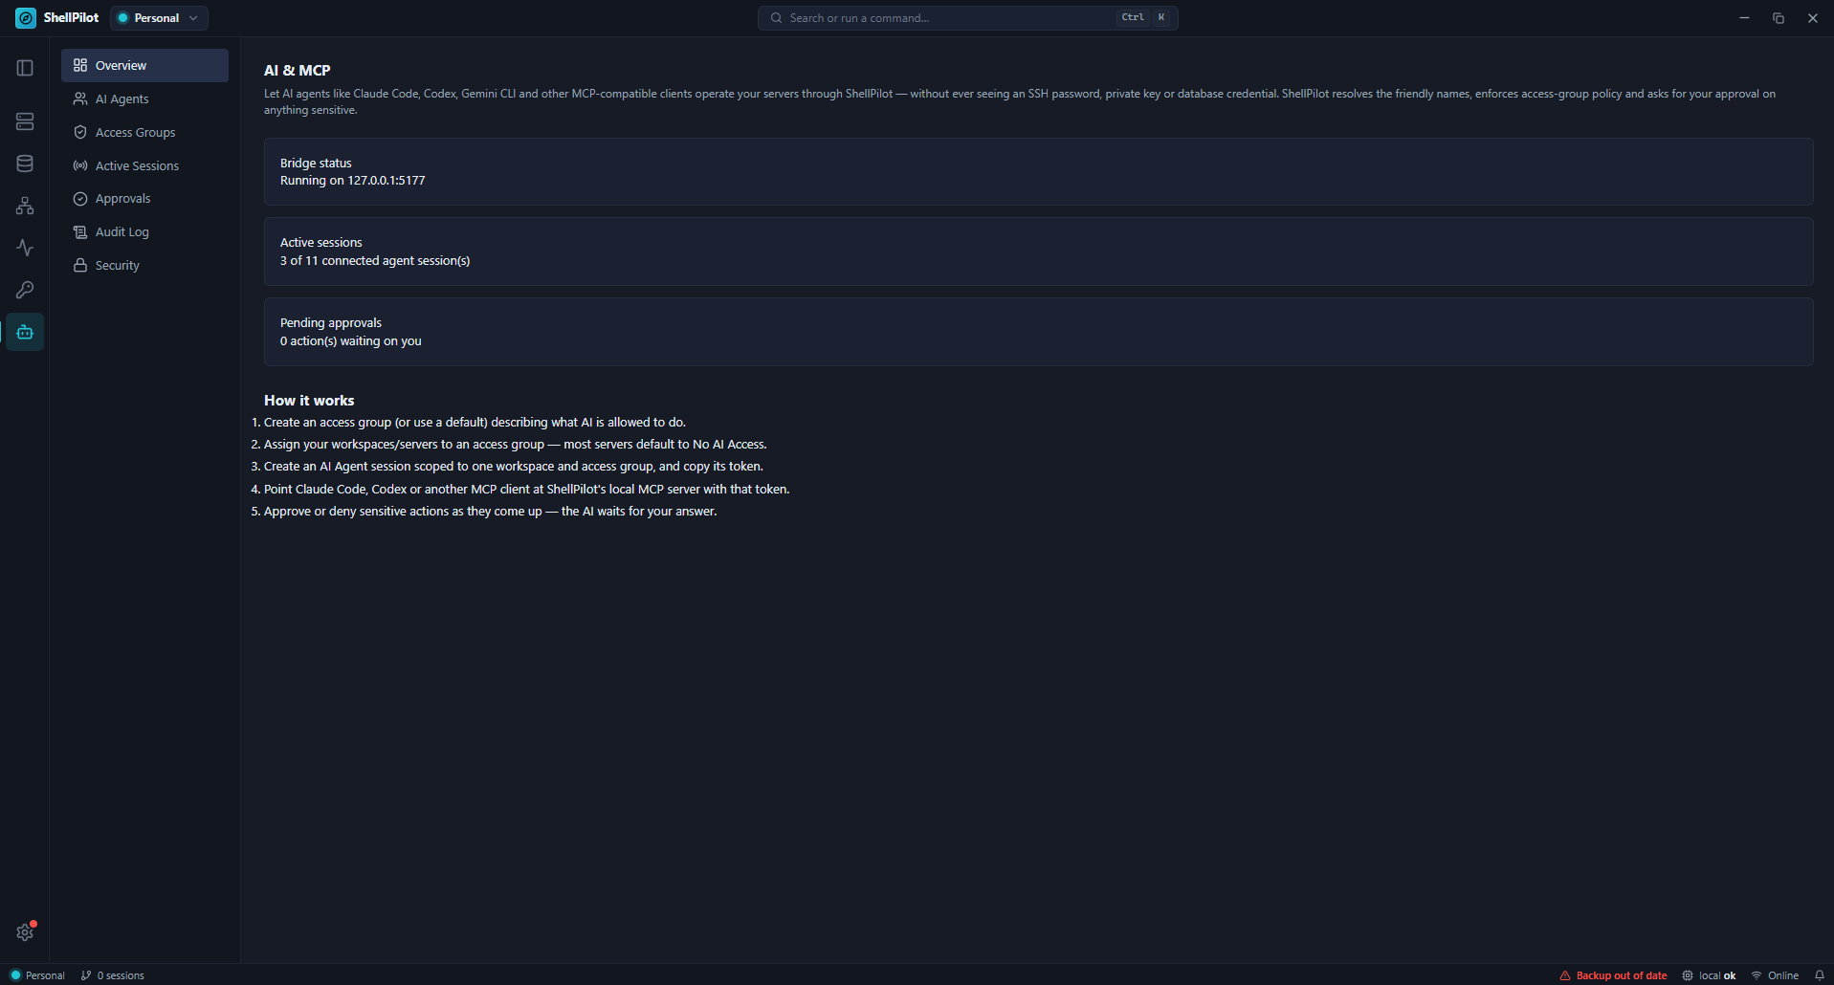This screenshot has width=1834, height=985.
Task: Click the 'AI & MCP' page heading
Action: [297, 71]
